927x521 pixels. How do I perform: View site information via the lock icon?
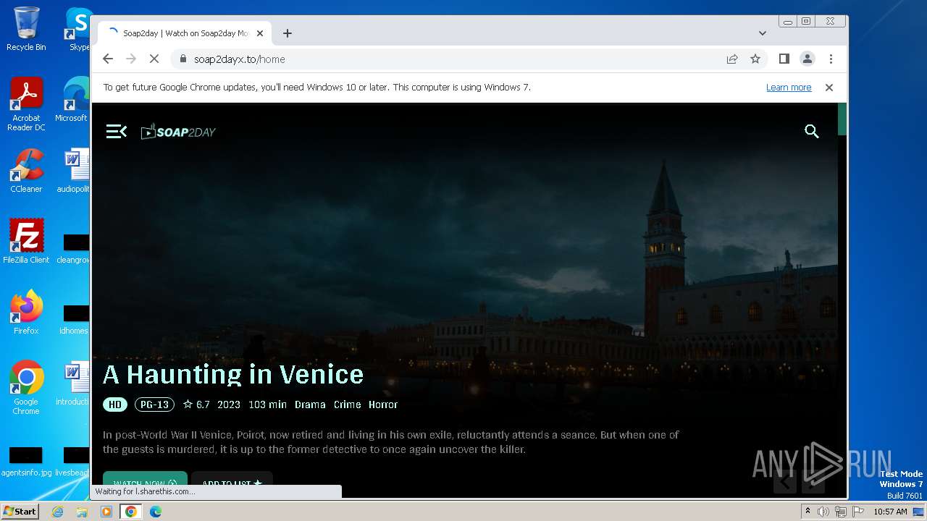183,59
